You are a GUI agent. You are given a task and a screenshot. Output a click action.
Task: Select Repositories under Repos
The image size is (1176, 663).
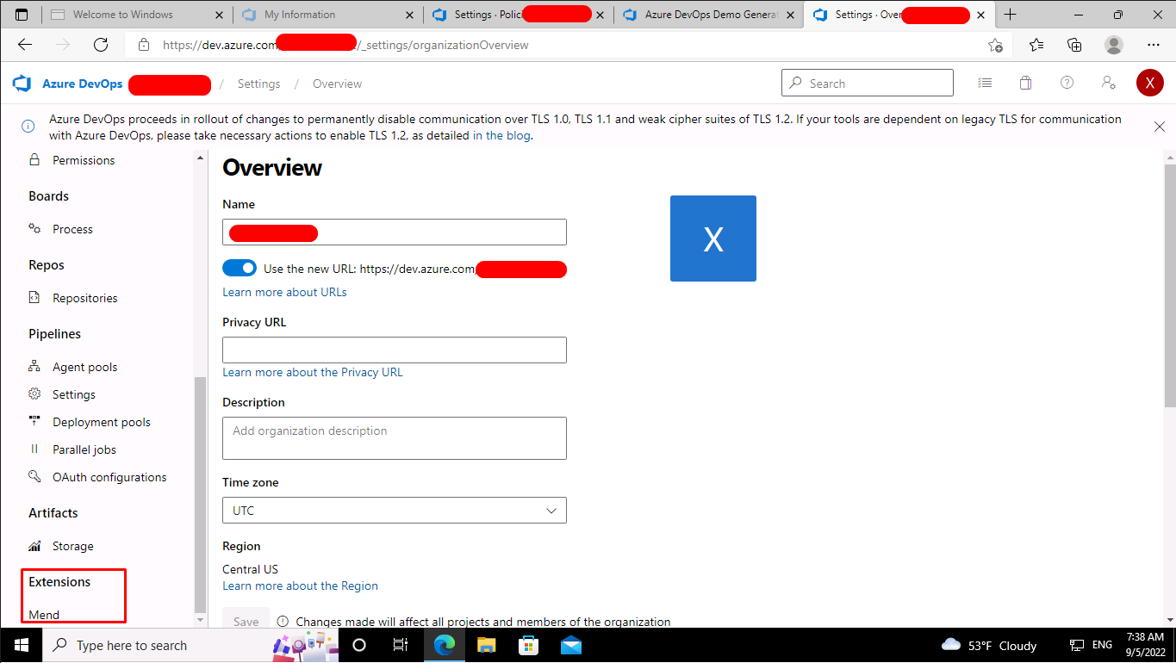click(85, 297)
